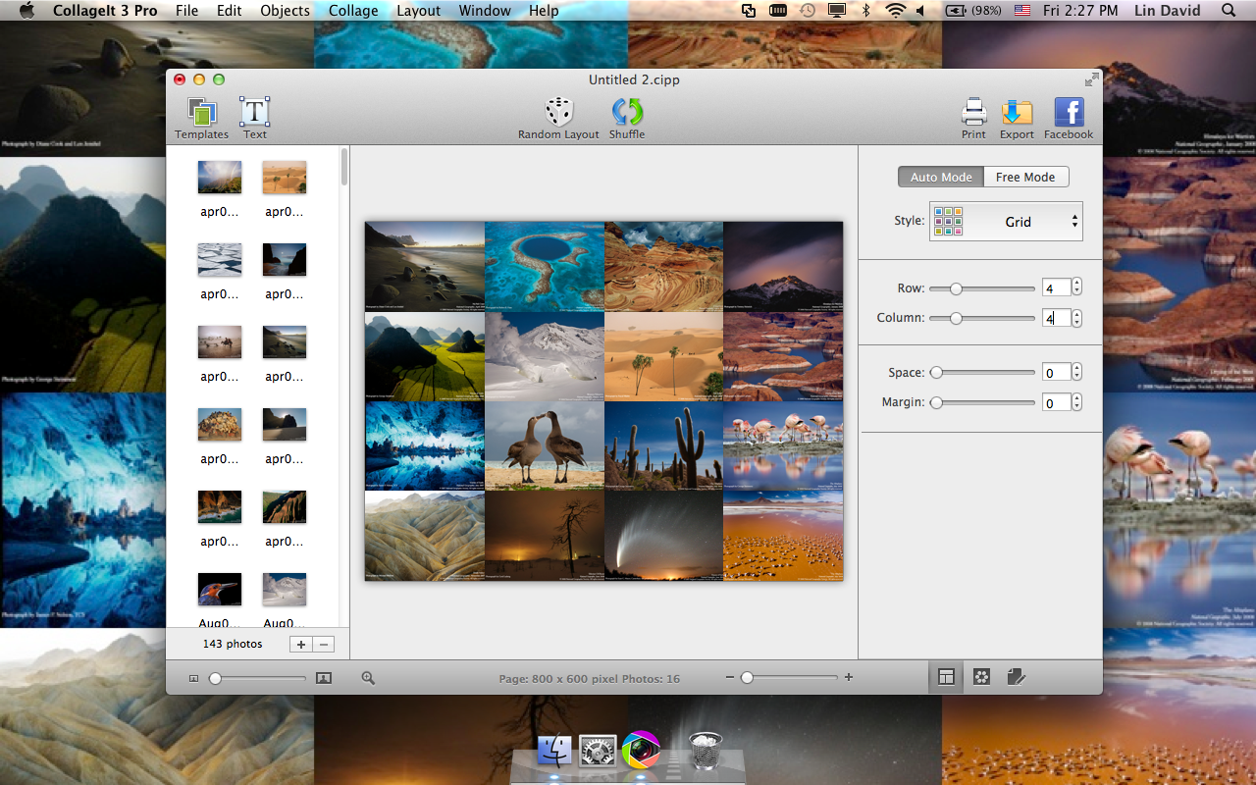The image size is (1256, 785).
Task: Select the two albatross birds photo
Action: 545,446
